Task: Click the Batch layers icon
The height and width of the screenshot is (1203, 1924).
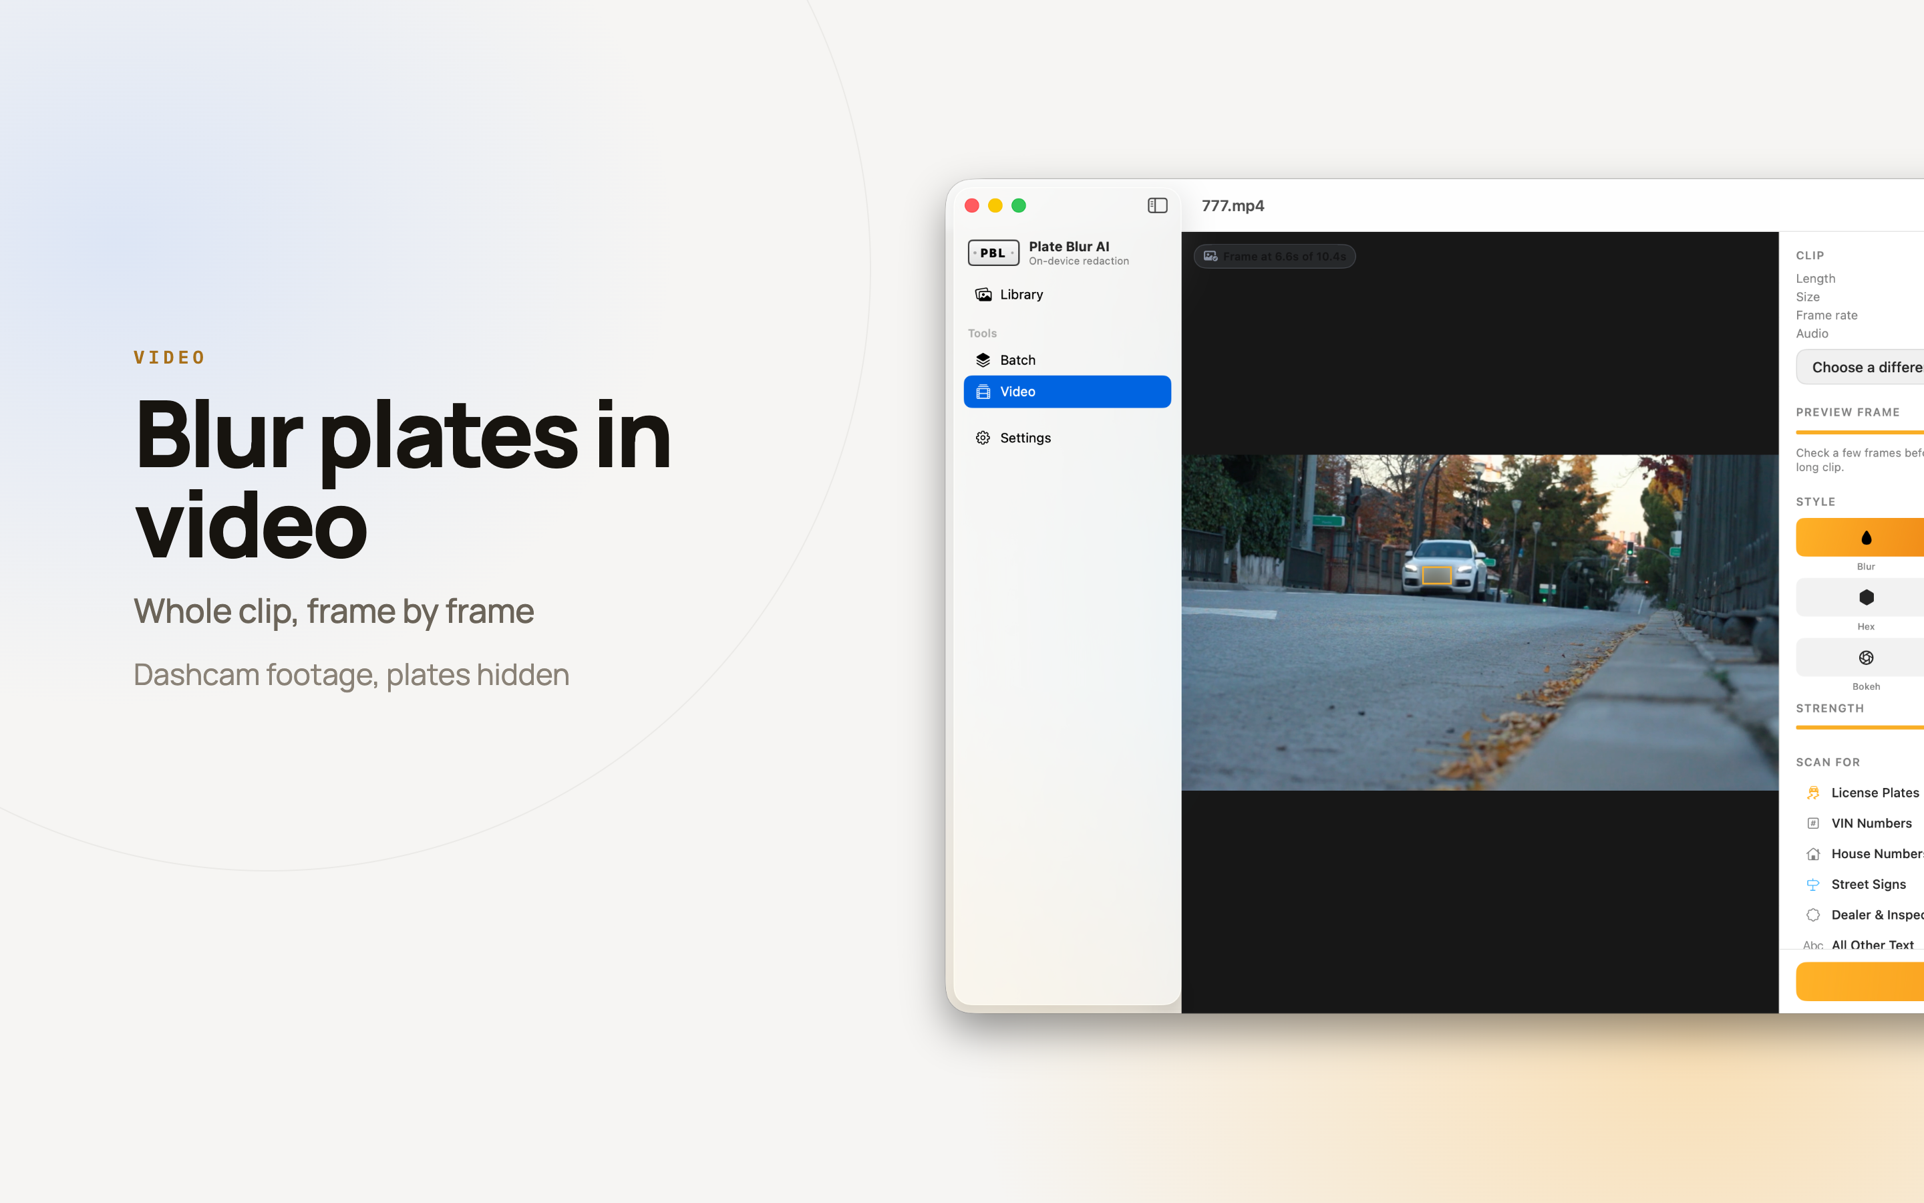Action: pos(983,360)
